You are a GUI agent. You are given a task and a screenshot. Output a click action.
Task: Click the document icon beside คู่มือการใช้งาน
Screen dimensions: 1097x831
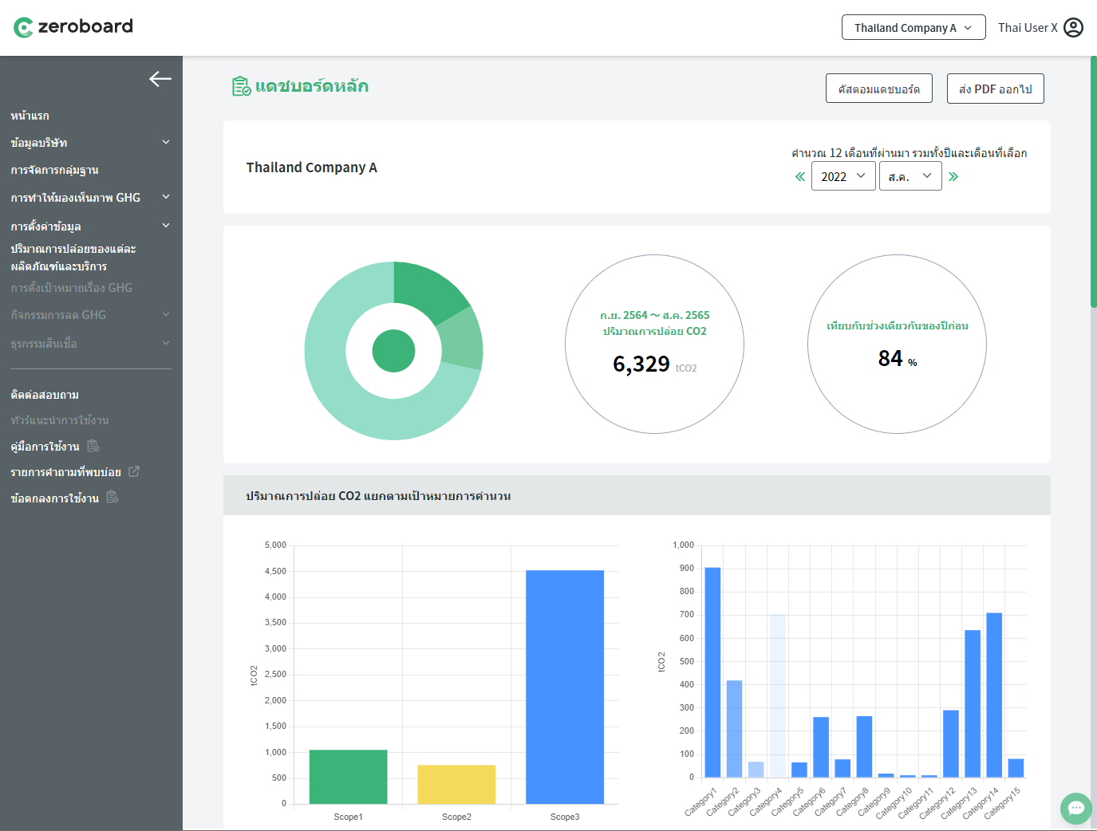coord(93,446)
